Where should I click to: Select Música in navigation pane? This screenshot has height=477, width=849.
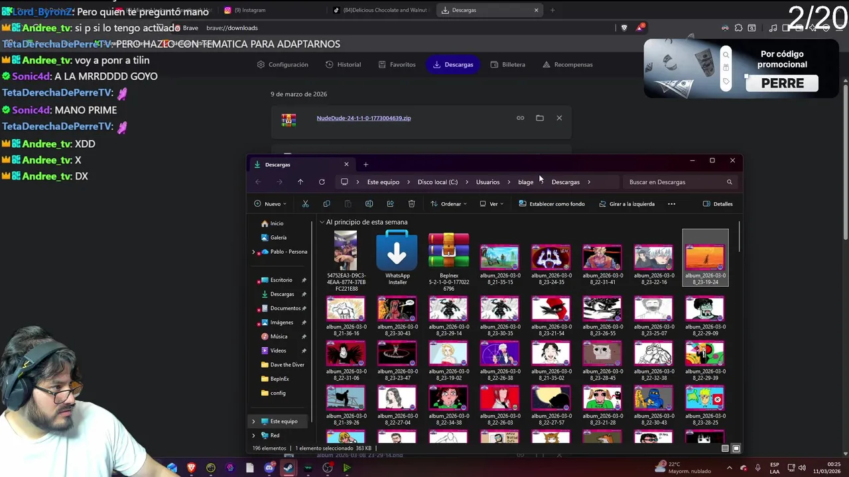[279, 337]
